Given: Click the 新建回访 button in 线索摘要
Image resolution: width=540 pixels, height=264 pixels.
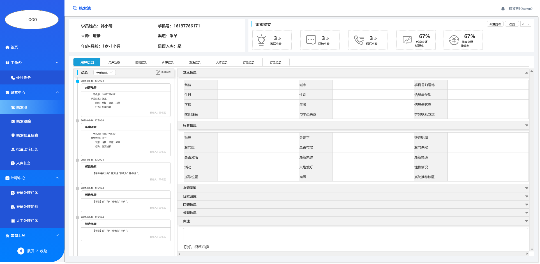Looking at the screenshot, I should 495,24.
